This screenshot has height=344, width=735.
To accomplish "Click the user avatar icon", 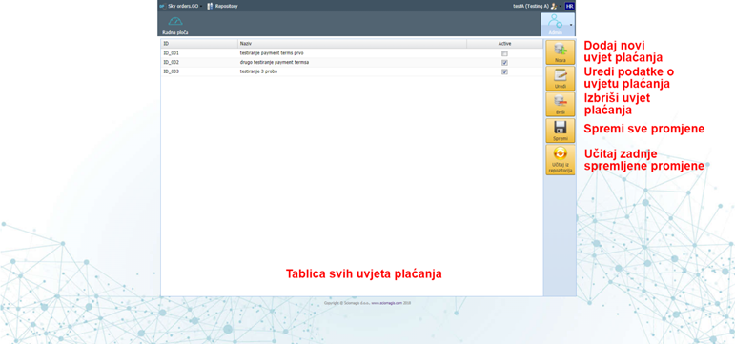I will 554,6.
